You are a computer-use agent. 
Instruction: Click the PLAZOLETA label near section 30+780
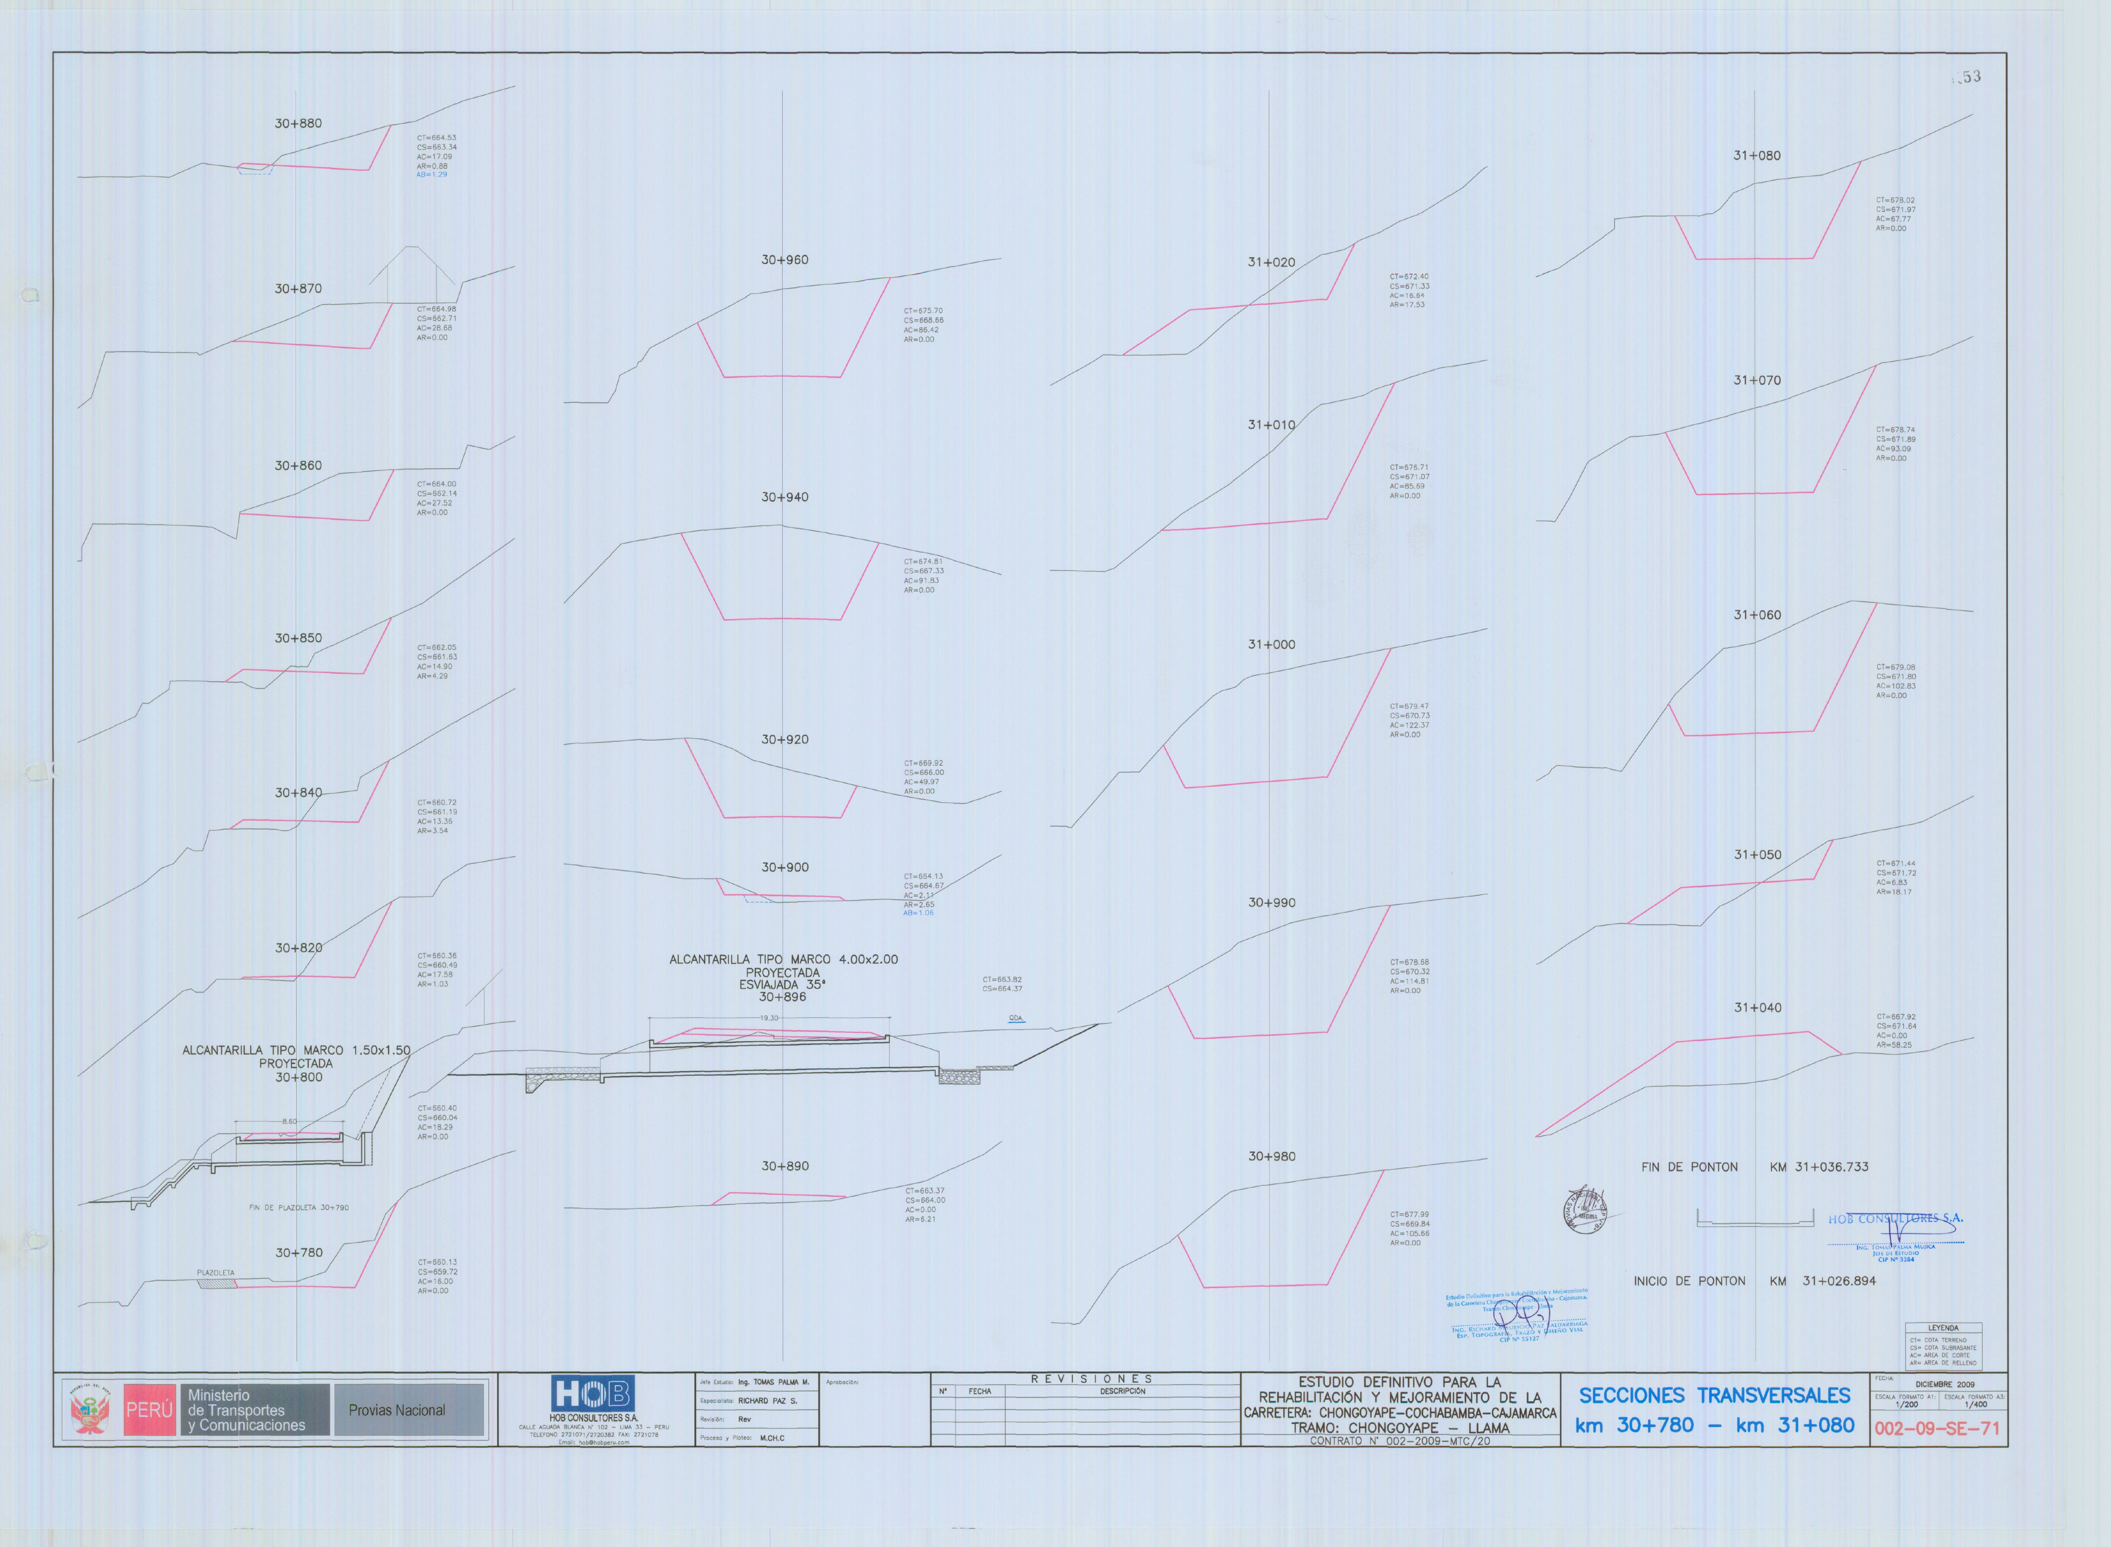pos(215,1274)
